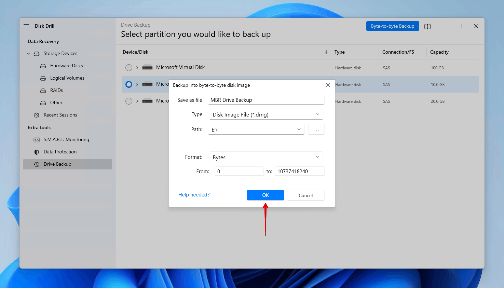Open S.M.A.R.T. Monitoring tool
Viewport: 504px width, 288px height.
(66, 139)
